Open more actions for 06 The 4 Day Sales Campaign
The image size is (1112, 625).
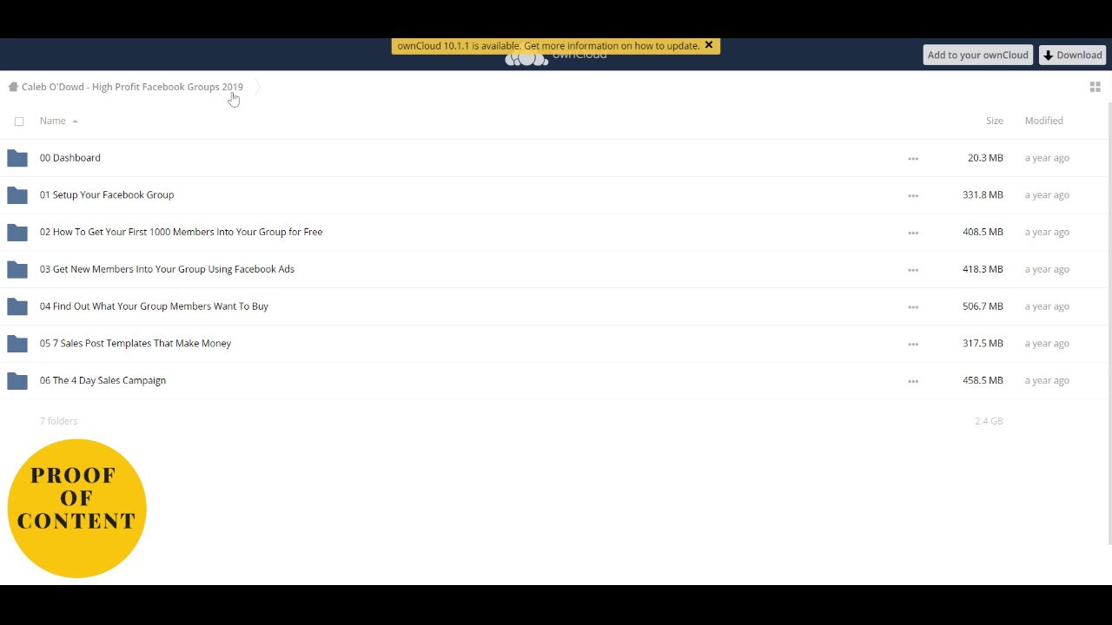click(x=913, y=381)
